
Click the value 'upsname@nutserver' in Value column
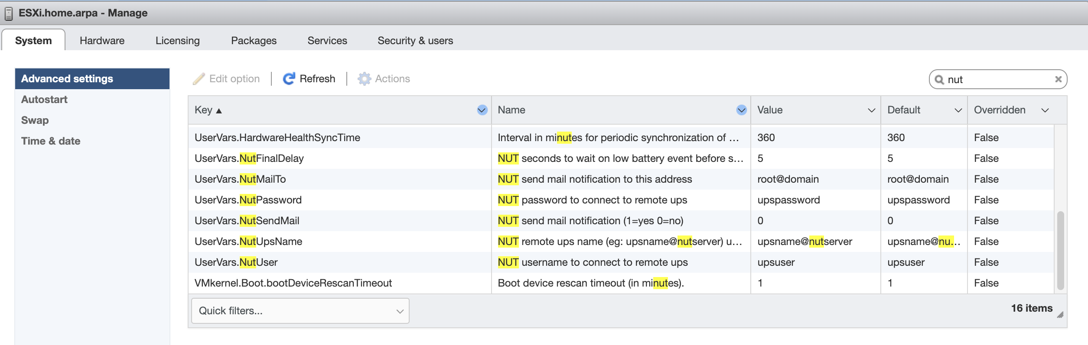pyautogui.click(x=805, y=242)
